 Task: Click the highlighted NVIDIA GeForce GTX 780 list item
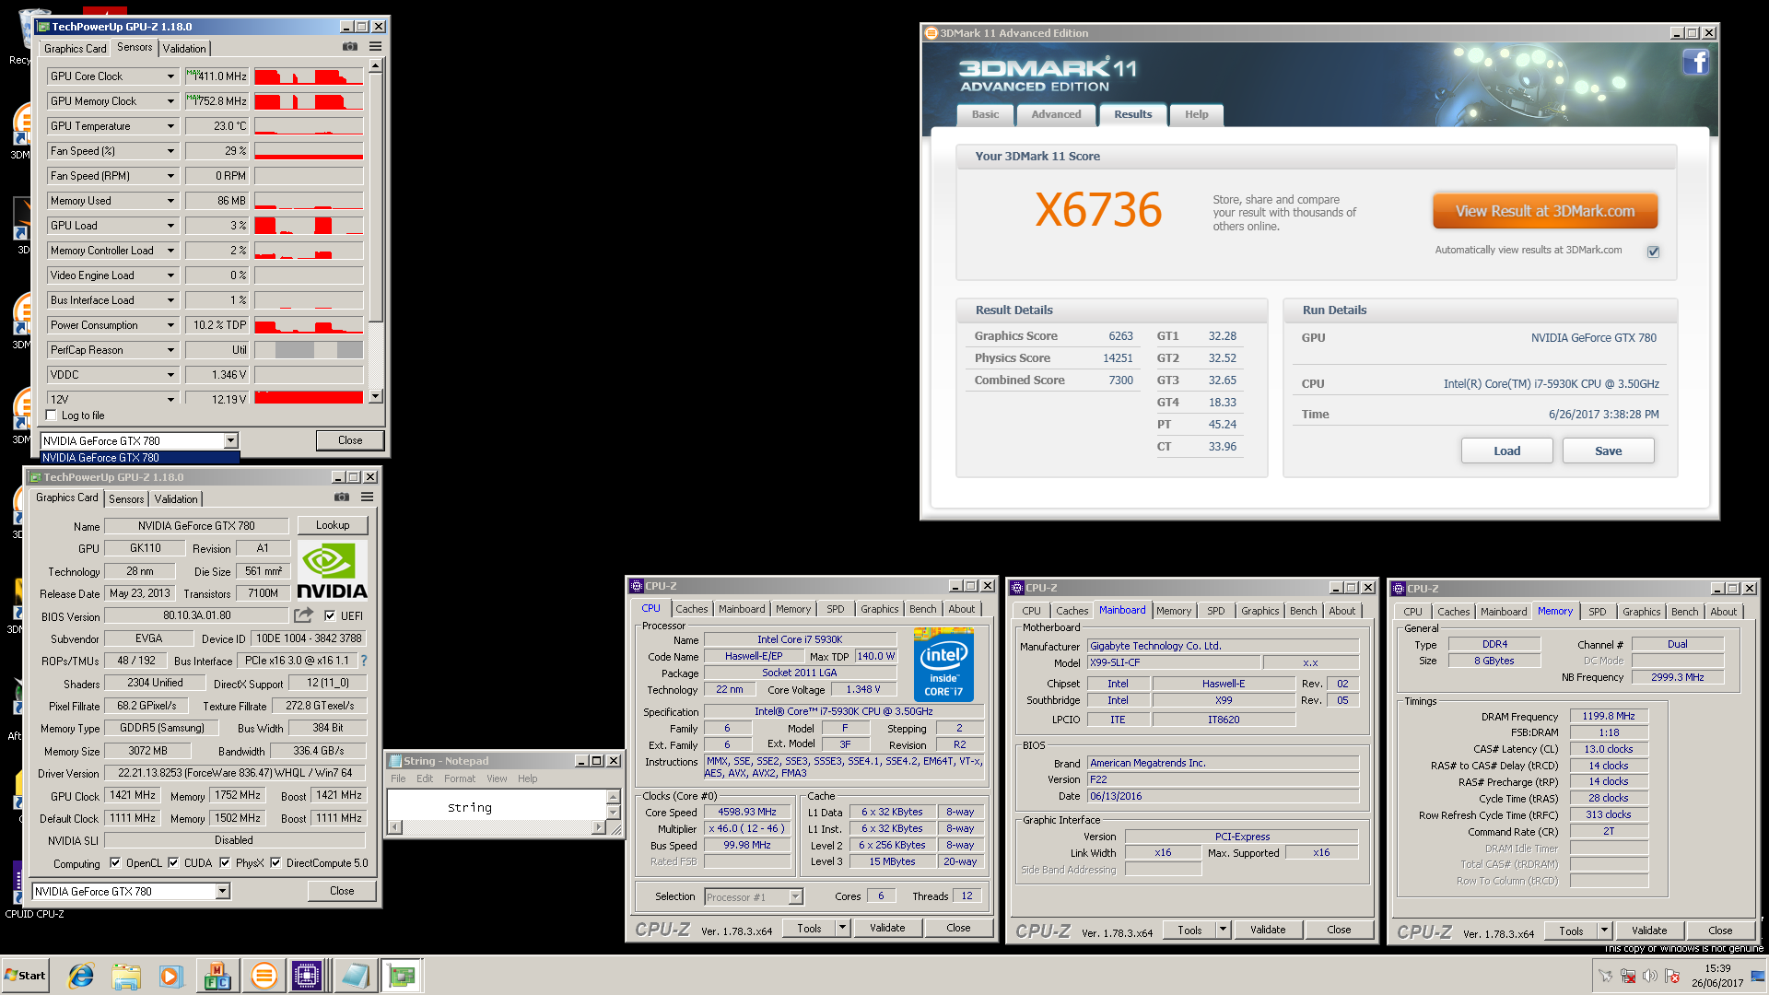140,458
